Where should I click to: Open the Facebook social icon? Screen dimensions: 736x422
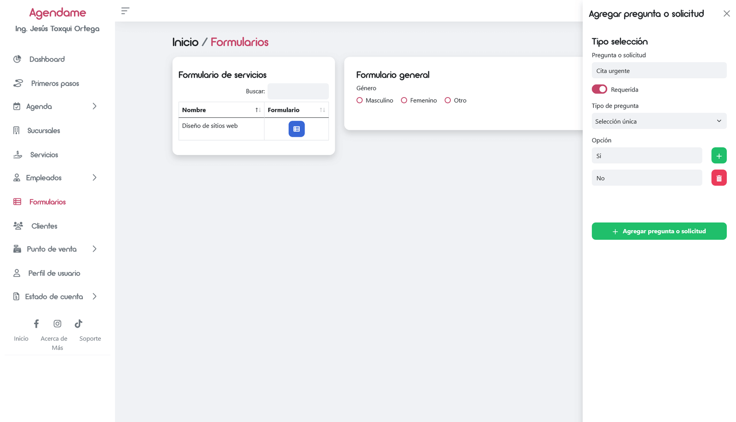36,324
